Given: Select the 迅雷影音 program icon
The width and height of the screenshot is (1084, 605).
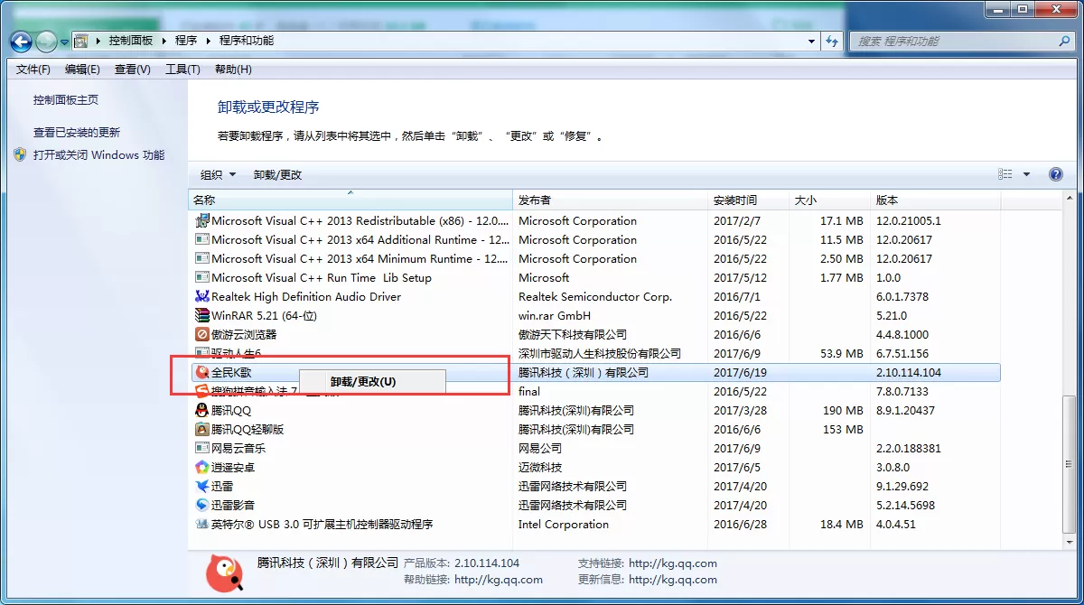Looking at the screenshot, I should tap(202, 505).
